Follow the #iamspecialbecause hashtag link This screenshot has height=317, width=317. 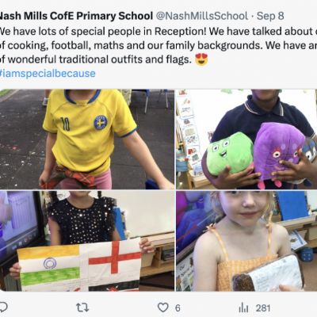pos(48,73)
